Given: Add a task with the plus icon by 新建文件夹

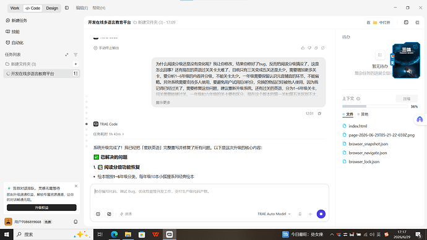Looking at the screenshot, I should pyautogui.click(x=75, y=64).
